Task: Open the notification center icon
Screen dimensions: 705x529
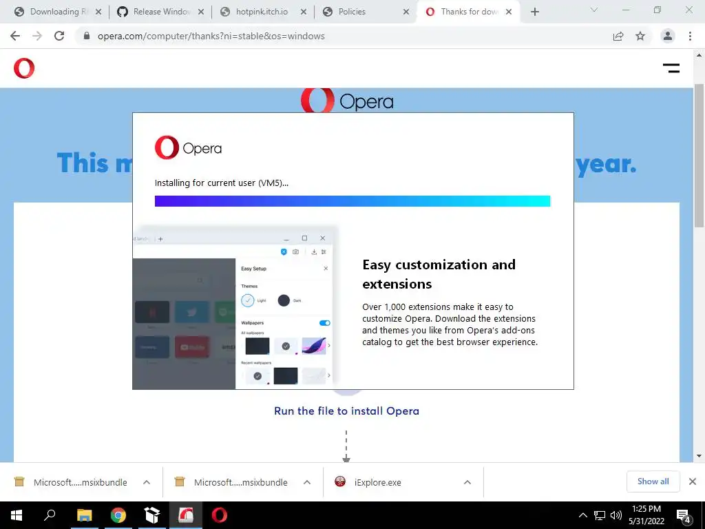Action: tap(684, 515)
